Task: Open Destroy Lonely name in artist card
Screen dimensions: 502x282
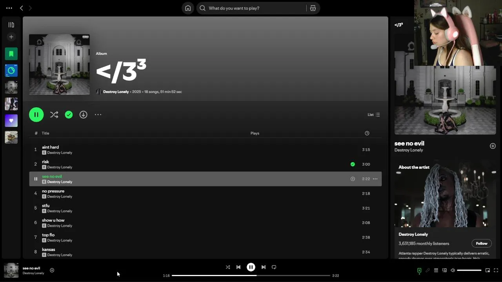Action: 413,234
